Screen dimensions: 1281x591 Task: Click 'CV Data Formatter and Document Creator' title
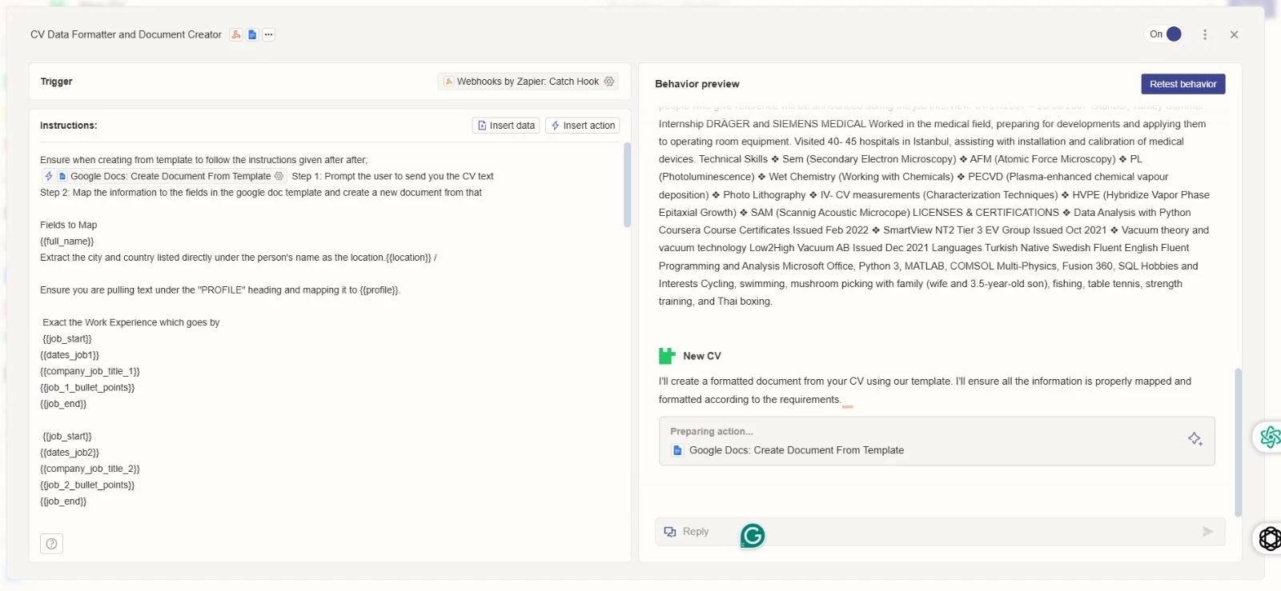[126, 34]
